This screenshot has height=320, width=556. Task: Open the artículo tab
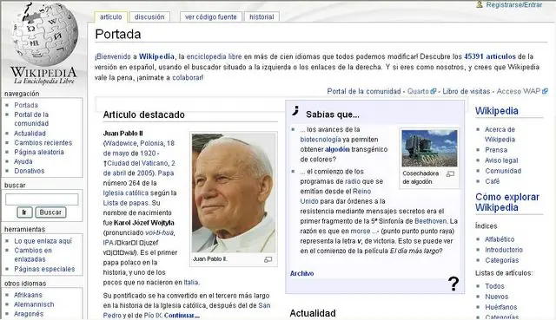pos(110,16)
